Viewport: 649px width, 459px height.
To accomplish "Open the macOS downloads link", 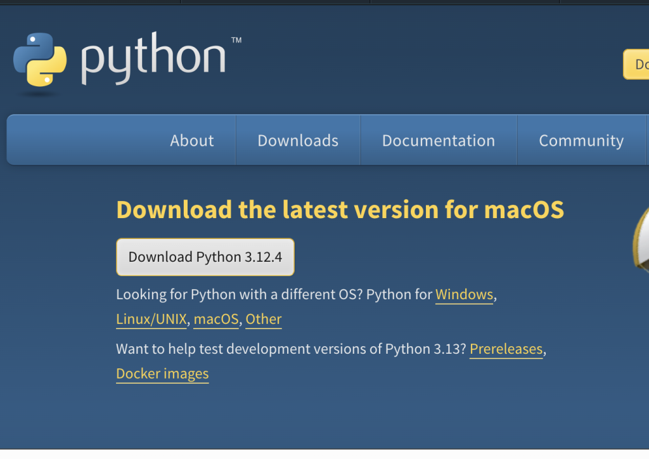I will point(215,319).
